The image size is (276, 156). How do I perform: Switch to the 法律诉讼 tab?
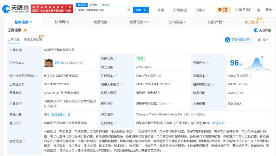[62, 22]
